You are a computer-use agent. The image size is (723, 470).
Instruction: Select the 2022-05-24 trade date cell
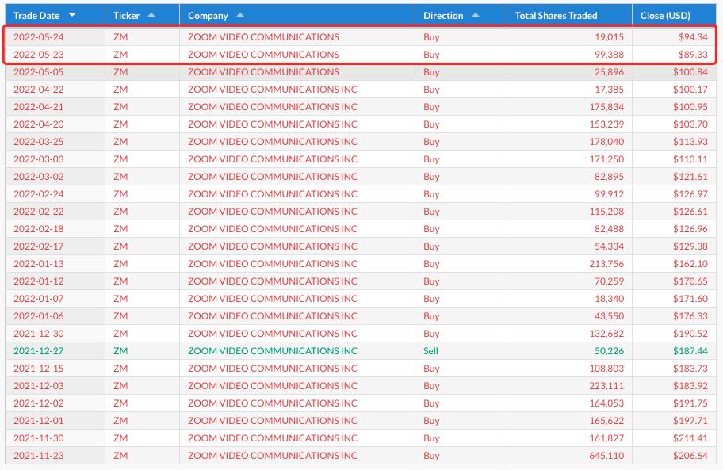click(38, 37)
